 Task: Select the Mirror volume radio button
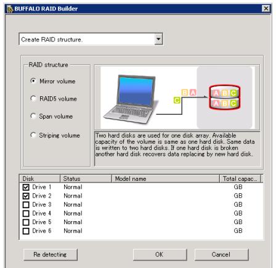33,81
